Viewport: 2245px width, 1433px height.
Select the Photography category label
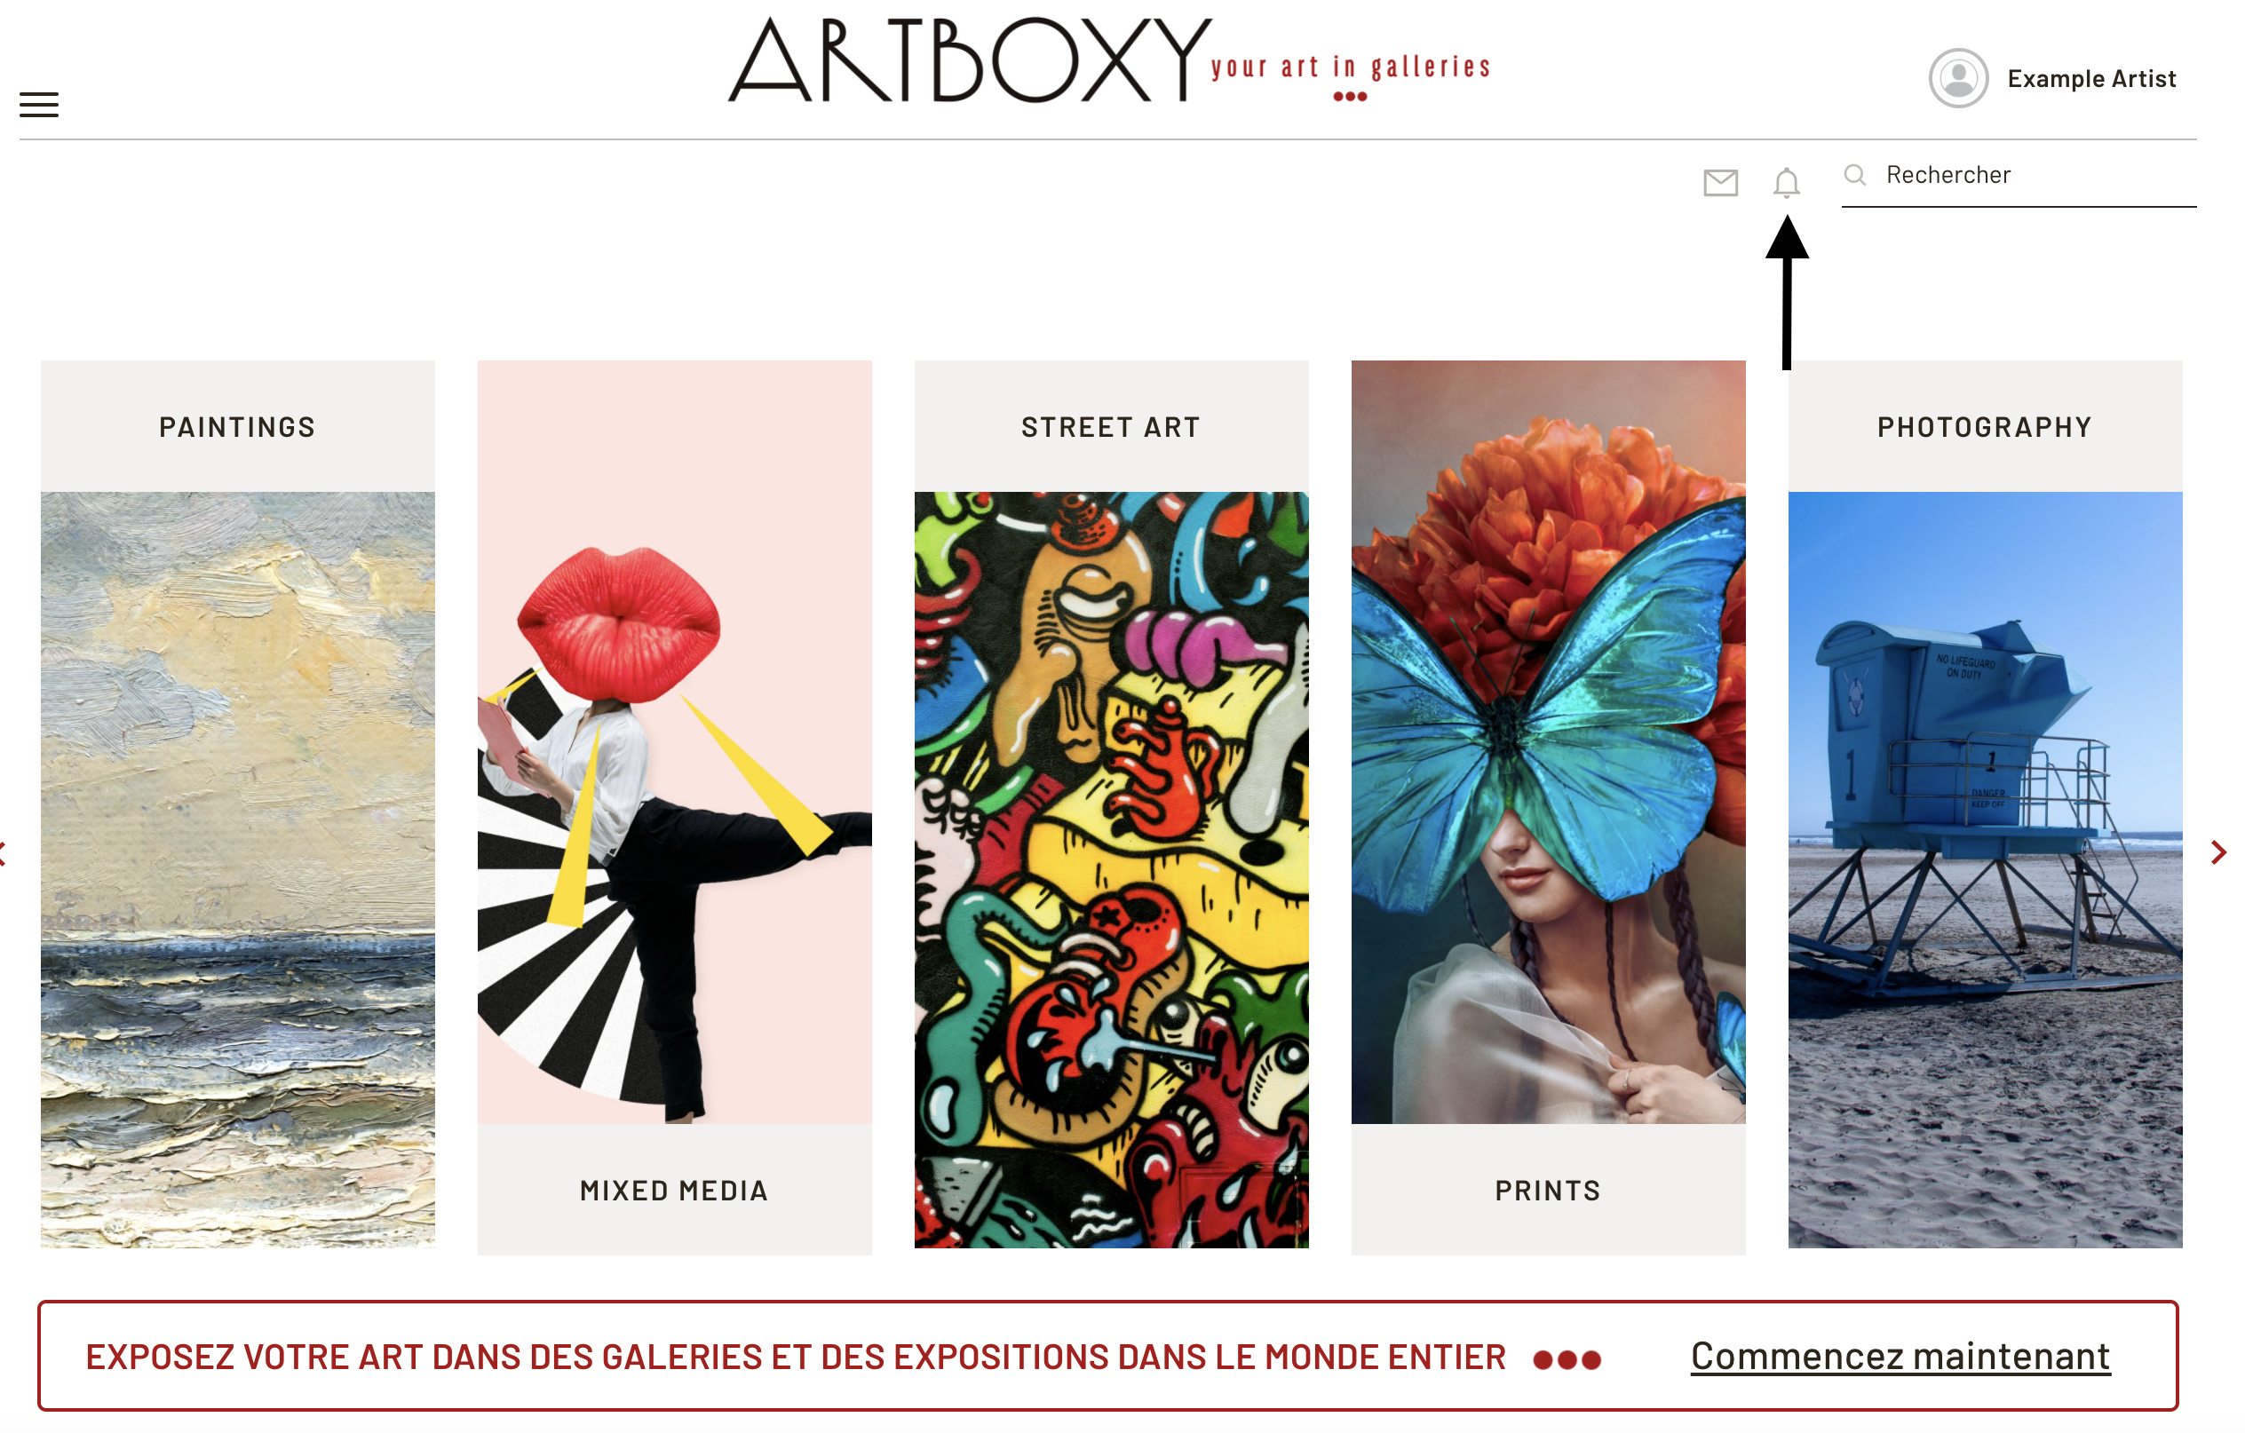point(1985,427)
